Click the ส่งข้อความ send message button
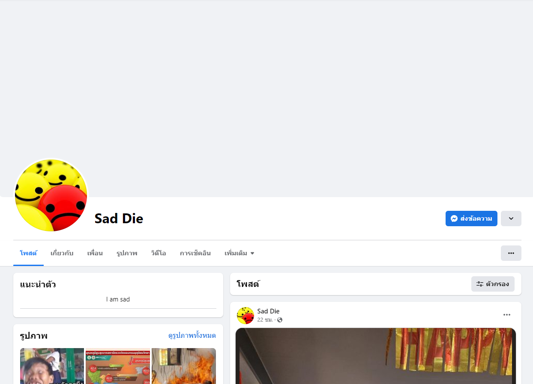The height and width of the screenshot is (384, 533). [471, 219]
